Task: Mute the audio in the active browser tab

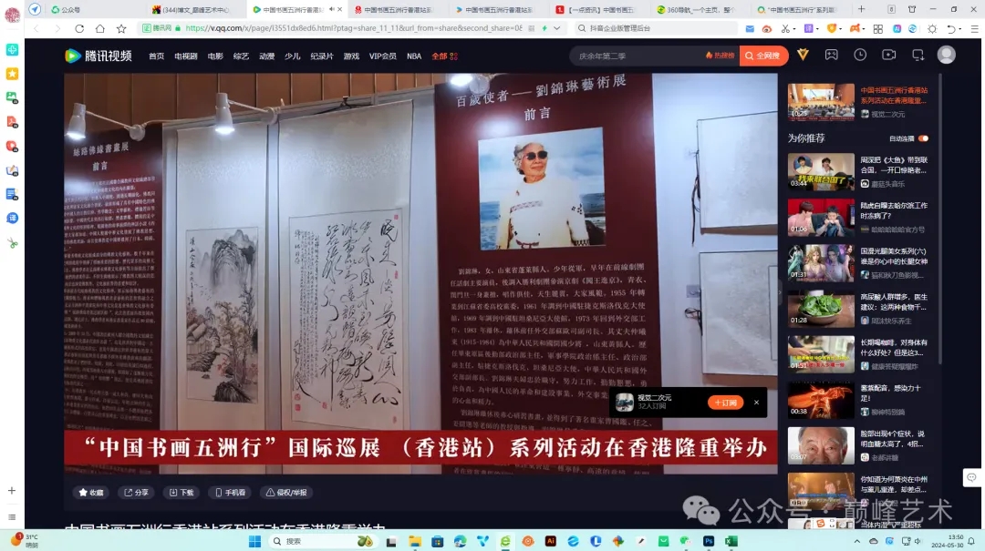Action: click(x=331, y=9)
